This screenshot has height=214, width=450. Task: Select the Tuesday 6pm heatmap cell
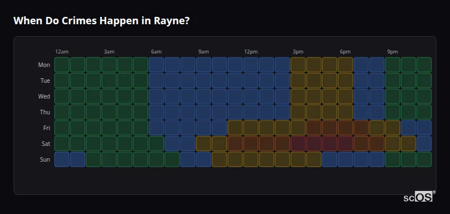345,81
